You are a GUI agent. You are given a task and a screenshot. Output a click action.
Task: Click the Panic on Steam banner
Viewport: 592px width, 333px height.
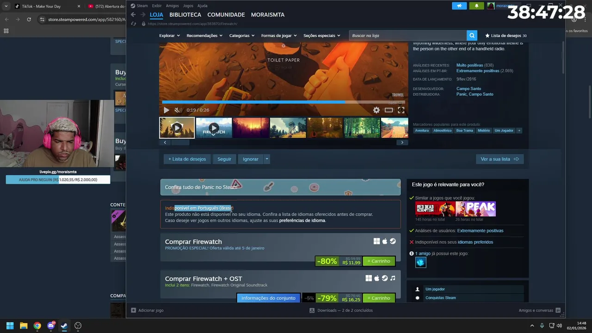(x=280, y=187)
